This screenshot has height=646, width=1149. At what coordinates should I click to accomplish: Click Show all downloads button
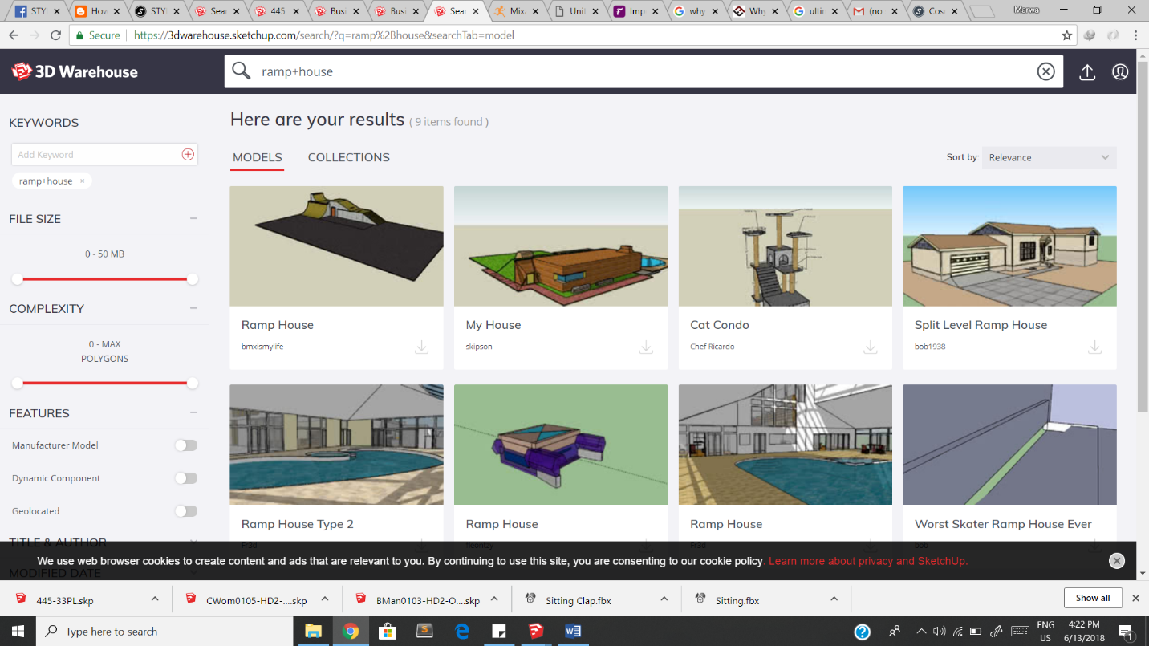pyautogui.click(x=1093, y=599)
